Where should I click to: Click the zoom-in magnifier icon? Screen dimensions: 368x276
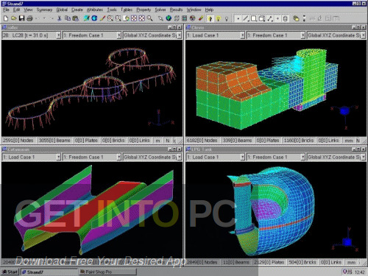[110, 18]
